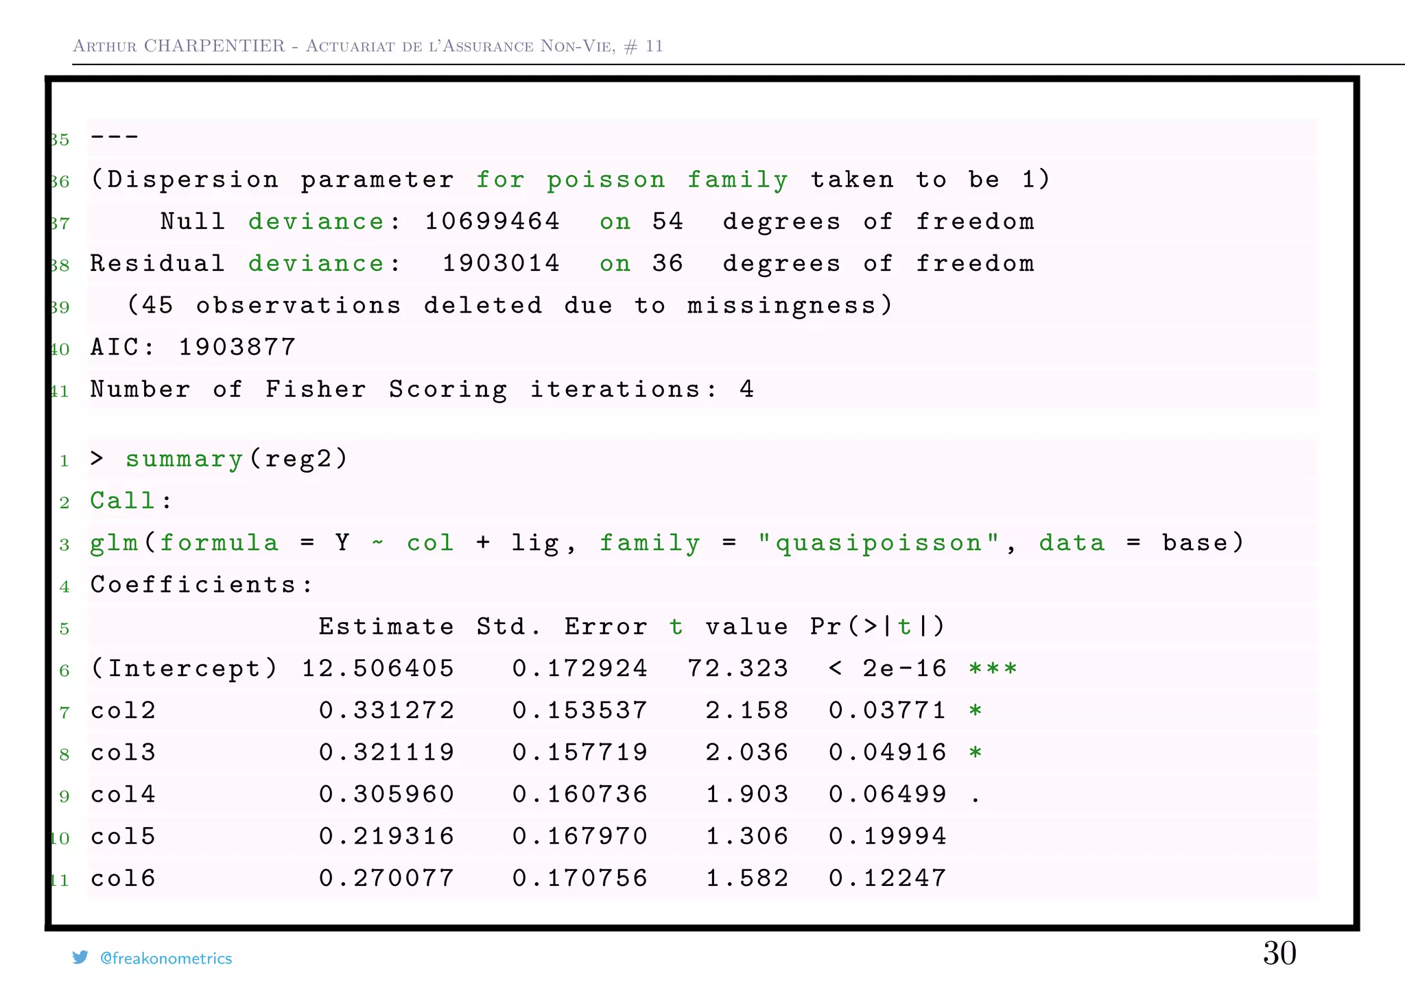Click the 'Estimate' column header
The image size is (1405, 993).
[x=386, y=627]
